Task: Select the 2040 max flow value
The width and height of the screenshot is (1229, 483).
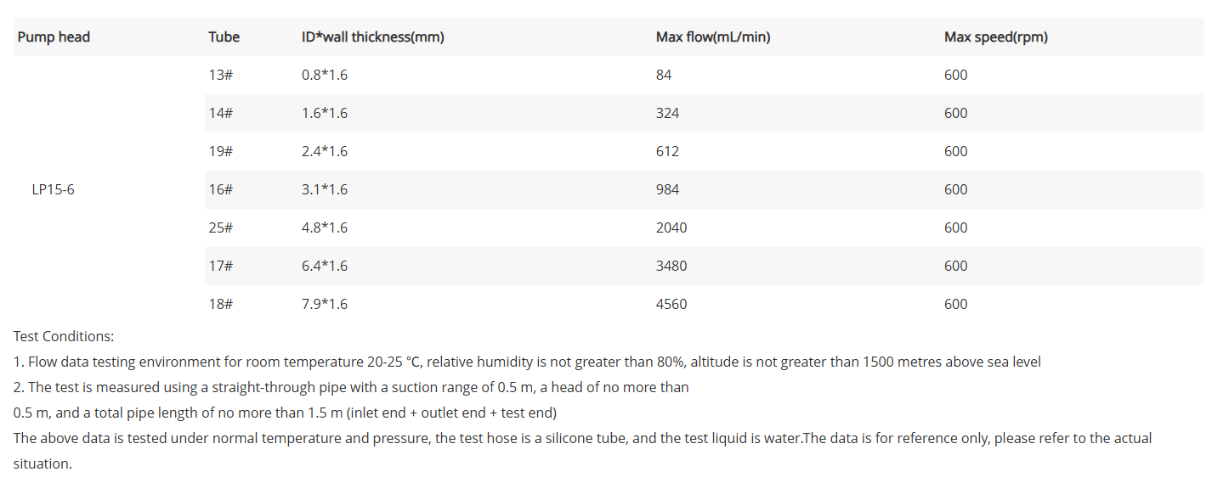Action: tap(671, 227)
